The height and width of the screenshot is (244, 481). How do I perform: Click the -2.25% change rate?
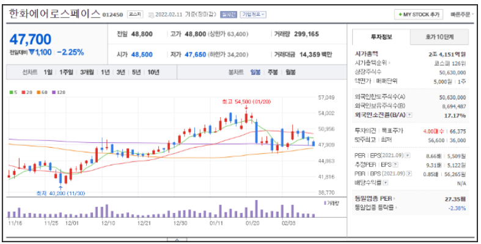70,52
